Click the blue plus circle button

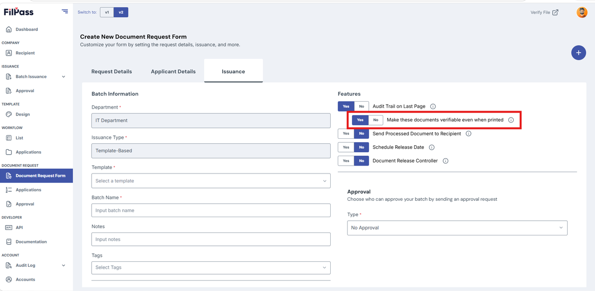(578, 53)
